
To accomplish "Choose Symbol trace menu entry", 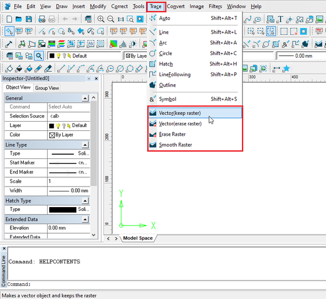I will pyautogui.click(x=195, y=99).
